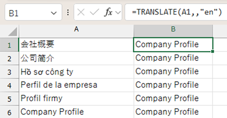227x118 pixels.
Task: Click the Select All corner triangle
Action: tap(12, 31)
